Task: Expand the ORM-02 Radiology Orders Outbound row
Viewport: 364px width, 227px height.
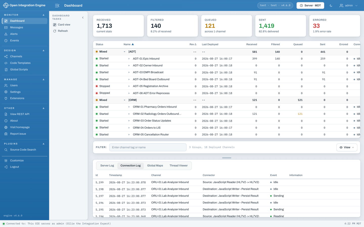Action: coord(129,114)
